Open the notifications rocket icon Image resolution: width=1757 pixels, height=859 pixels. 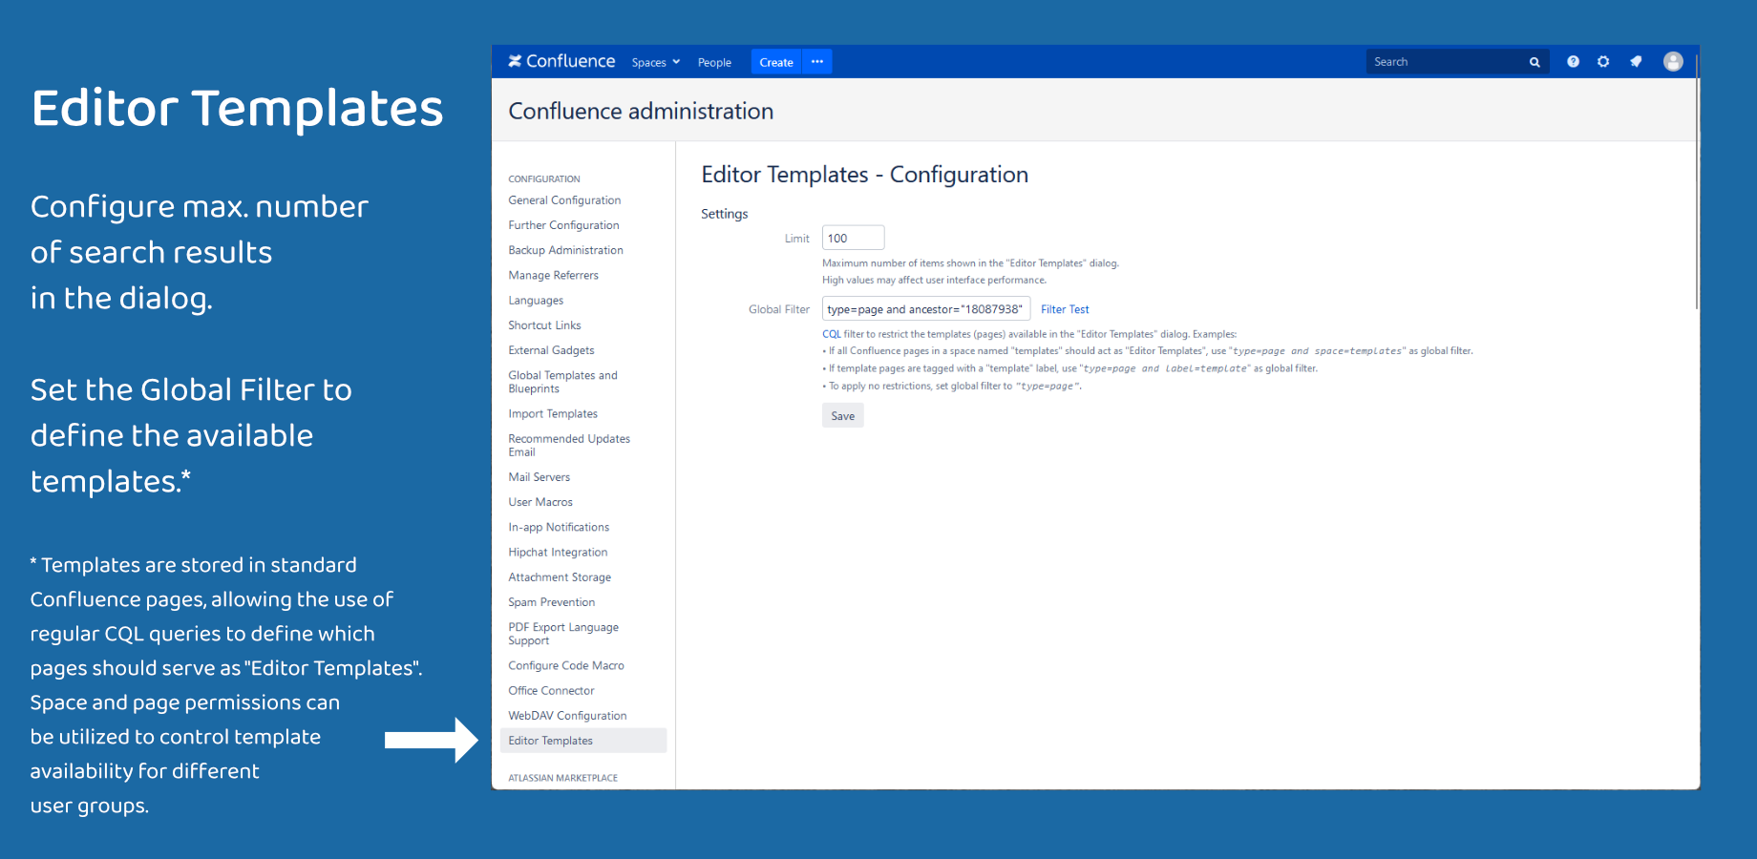point(1636,62)
